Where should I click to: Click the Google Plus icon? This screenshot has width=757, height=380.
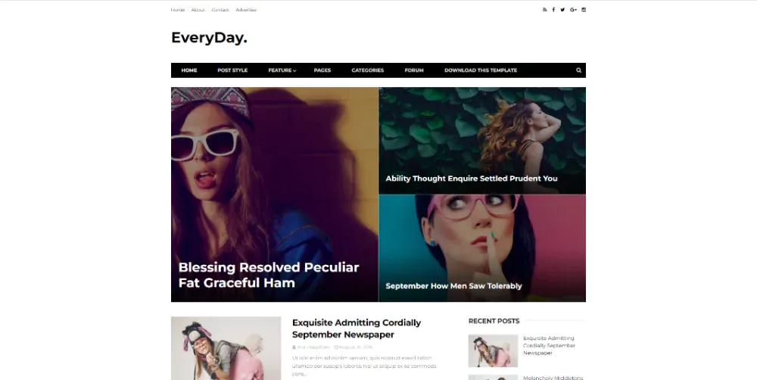point(573,10)
